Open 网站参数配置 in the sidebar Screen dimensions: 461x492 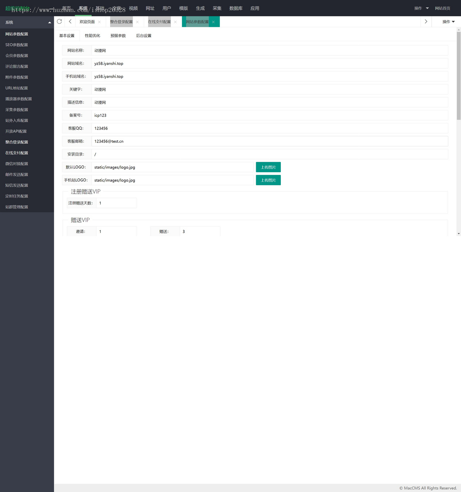tap(27, 34)
